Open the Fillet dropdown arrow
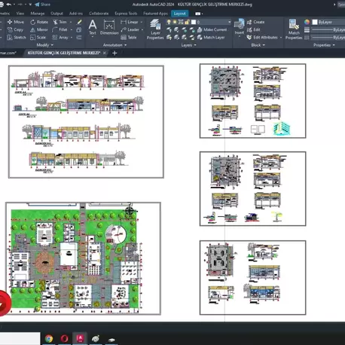Image resolution: width=345 pixels, height=345 pixels. tap(72, 30)
